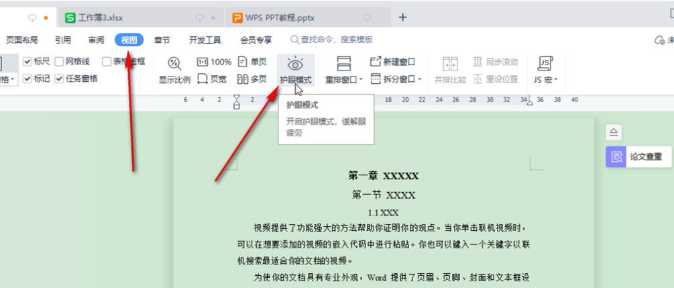Toggle the 任务窗格 task pane checkbox
Viewport: 674px width, 288px height.
coord(59,79)
